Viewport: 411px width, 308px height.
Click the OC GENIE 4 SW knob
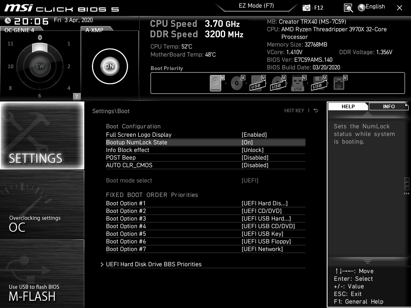(40, 66)
